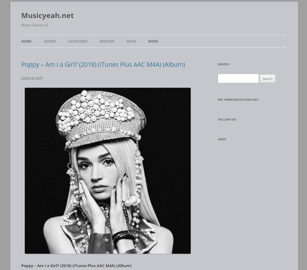Focus the sidebar search input field

pos(238,78)
